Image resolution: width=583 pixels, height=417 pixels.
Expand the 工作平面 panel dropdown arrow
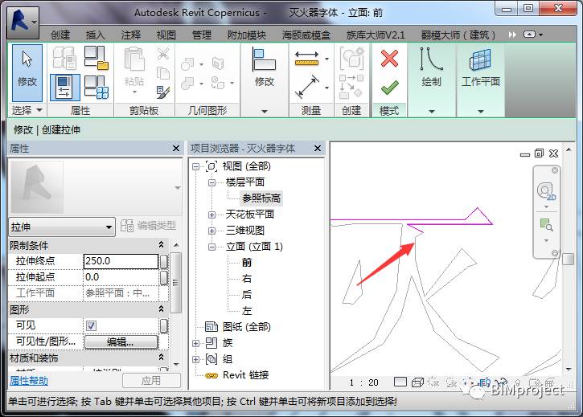point(480,111)
